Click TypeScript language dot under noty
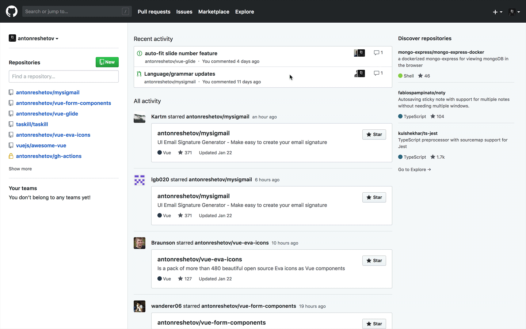The width and height of the screenshot is (526, 329). point(400,117)
